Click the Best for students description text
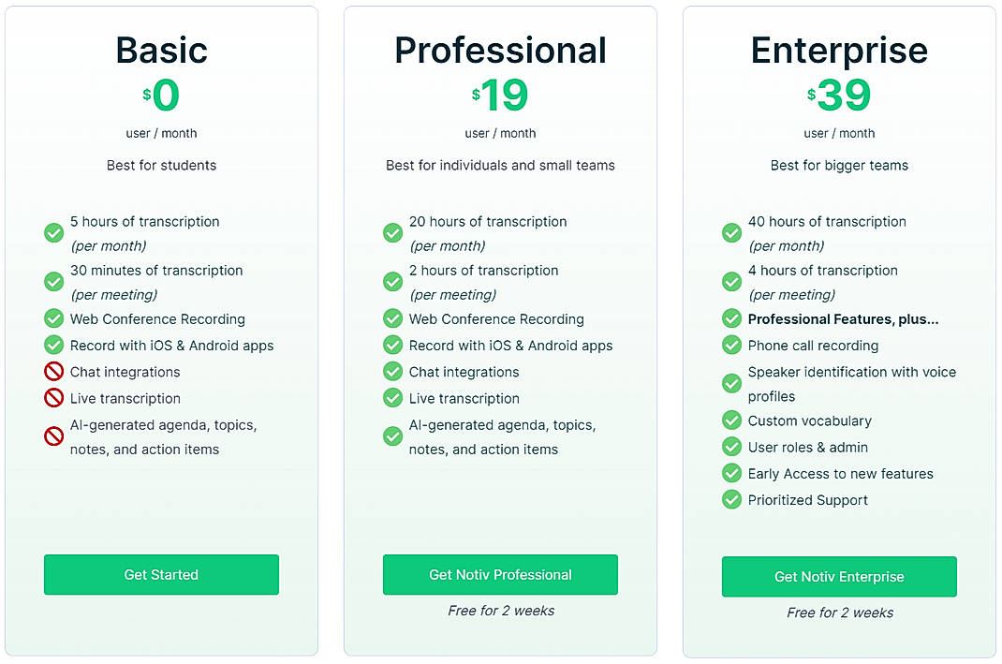Viewport: 1002px width, 664px height. pyautogui.click(x=161, y=165)
